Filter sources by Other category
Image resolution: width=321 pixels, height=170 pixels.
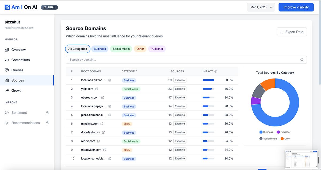140,49
